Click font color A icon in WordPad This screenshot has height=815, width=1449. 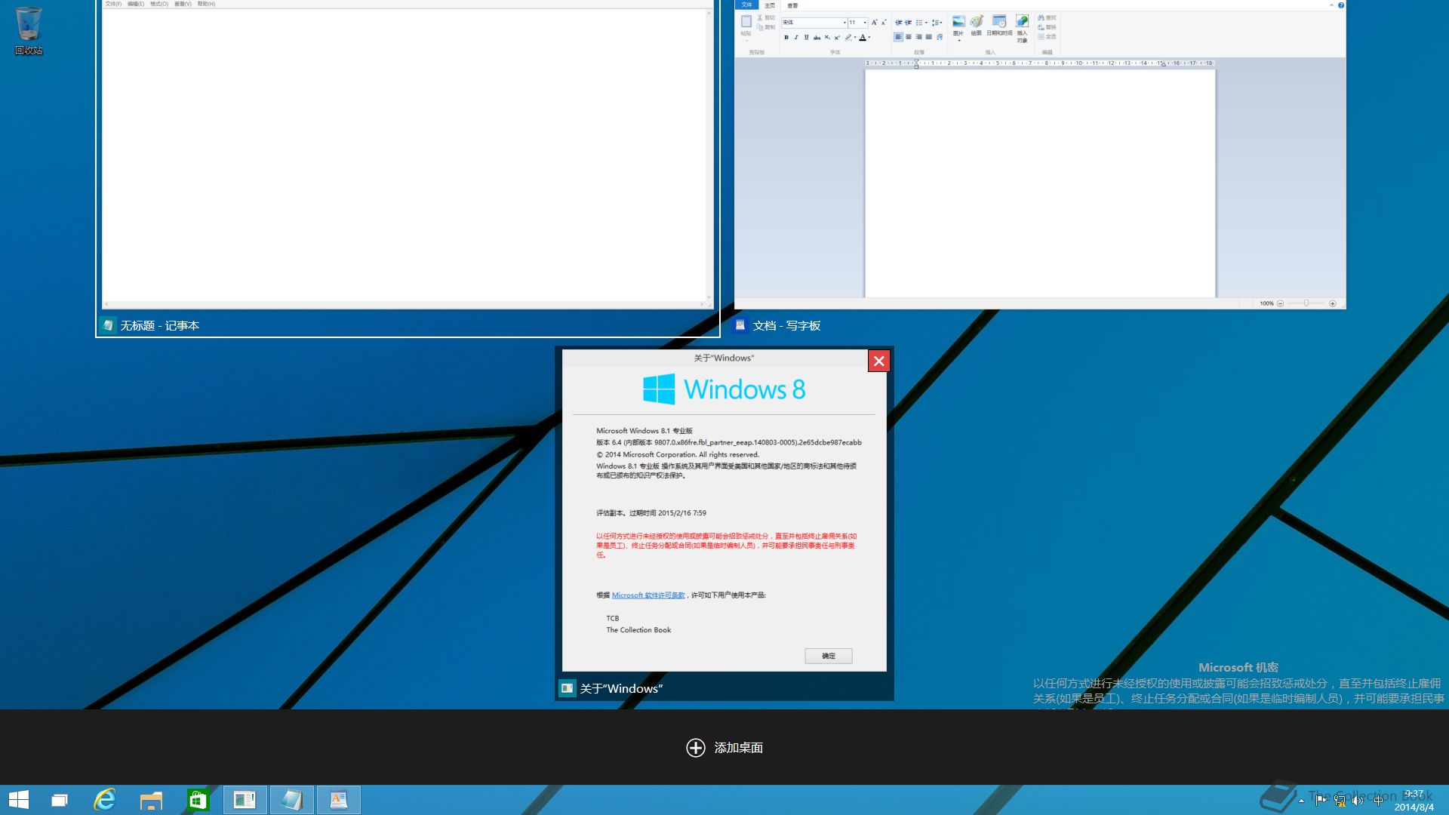coord(863,37)
